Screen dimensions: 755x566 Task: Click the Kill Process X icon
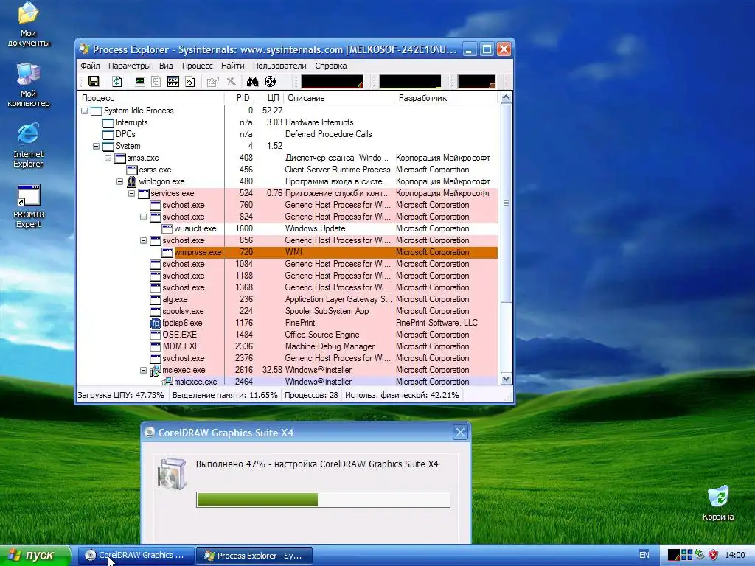click(x=231, y=81)
